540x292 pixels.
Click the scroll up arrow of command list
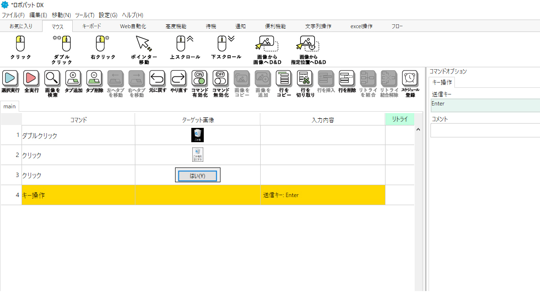[419, 129]
